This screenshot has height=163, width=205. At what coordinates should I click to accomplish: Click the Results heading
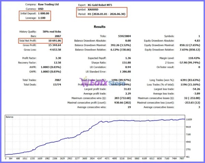tap(100, 27)
